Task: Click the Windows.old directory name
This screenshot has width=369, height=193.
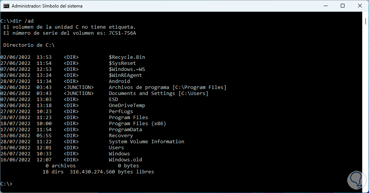Action: point(125,160)
